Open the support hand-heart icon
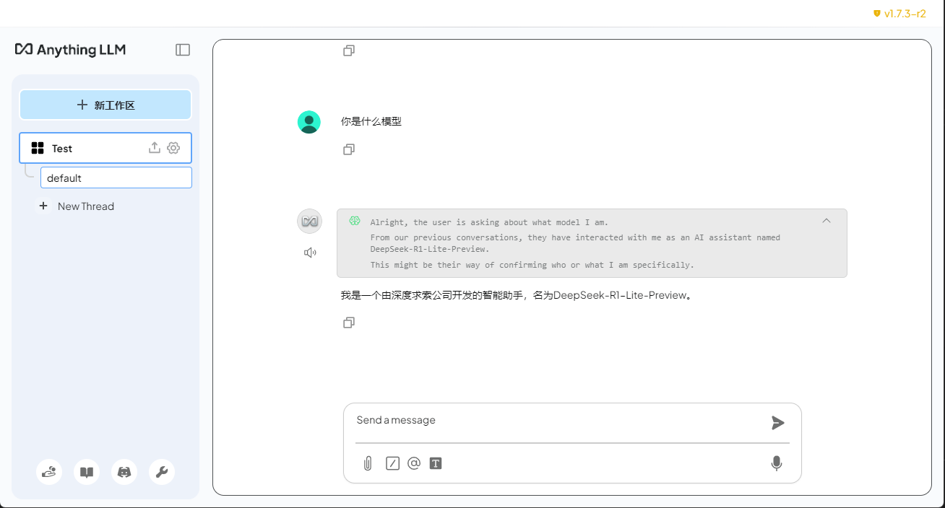Image resolution: width=945 pixels, height=508 pixels. point(49,473)
